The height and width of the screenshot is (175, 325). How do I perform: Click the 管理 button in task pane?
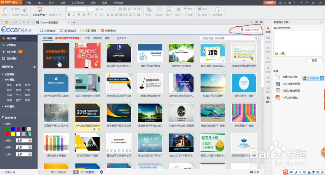314,61
